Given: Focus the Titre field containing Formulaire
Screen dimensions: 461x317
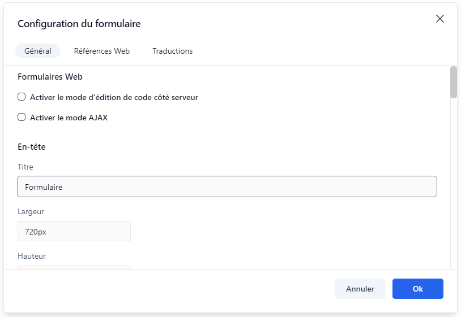Looking at the screenshot, I should [227, 186].
